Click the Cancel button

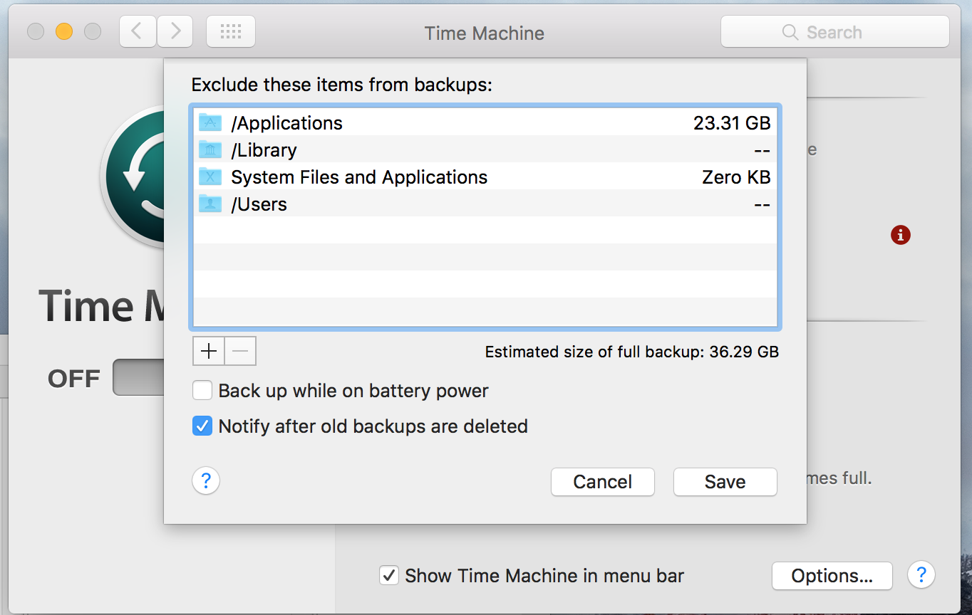click(x=603, y=482)
